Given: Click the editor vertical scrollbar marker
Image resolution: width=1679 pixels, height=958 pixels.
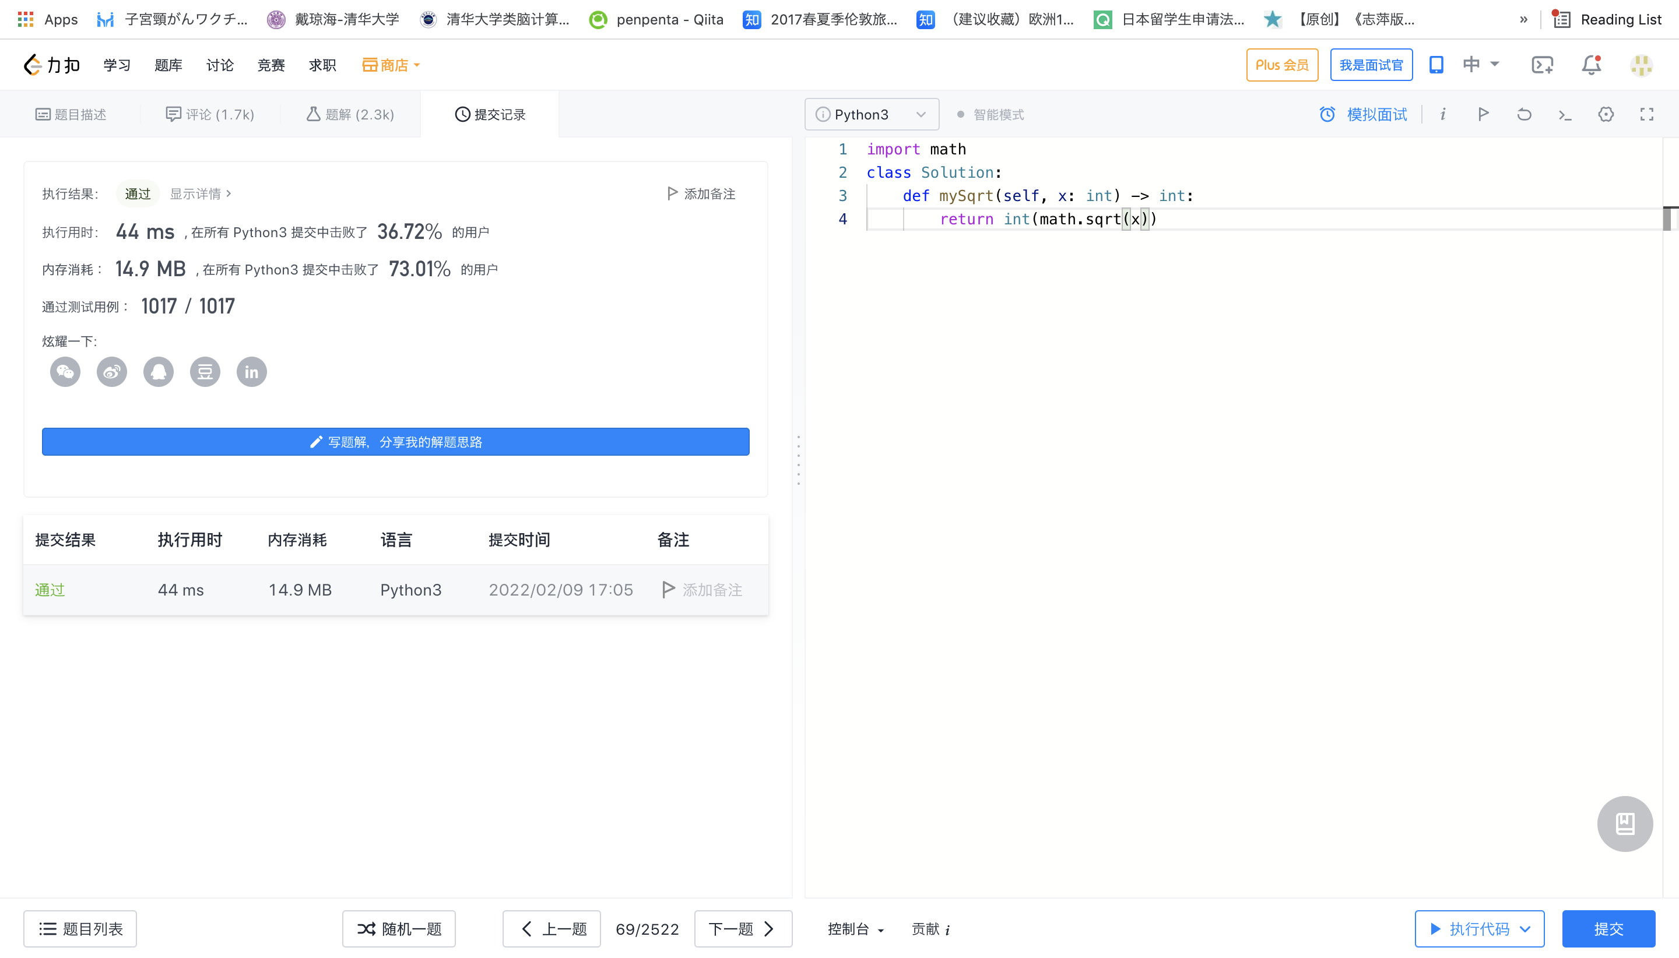Looking at the screenshot, I should click(1668, 218).
